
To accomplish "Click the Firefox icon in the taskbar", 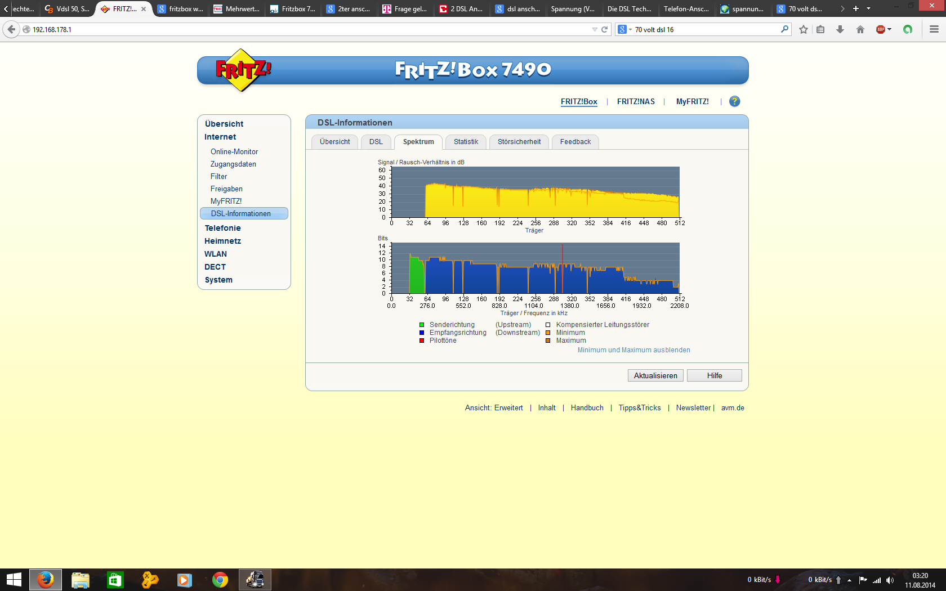I will [x=45, y=580].
